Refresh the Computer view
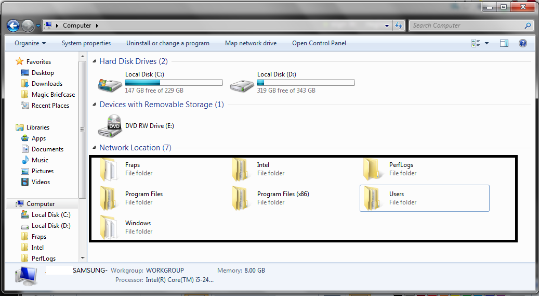Image resolution: width=539 pixels, height=296 pixels. [399, 25]
